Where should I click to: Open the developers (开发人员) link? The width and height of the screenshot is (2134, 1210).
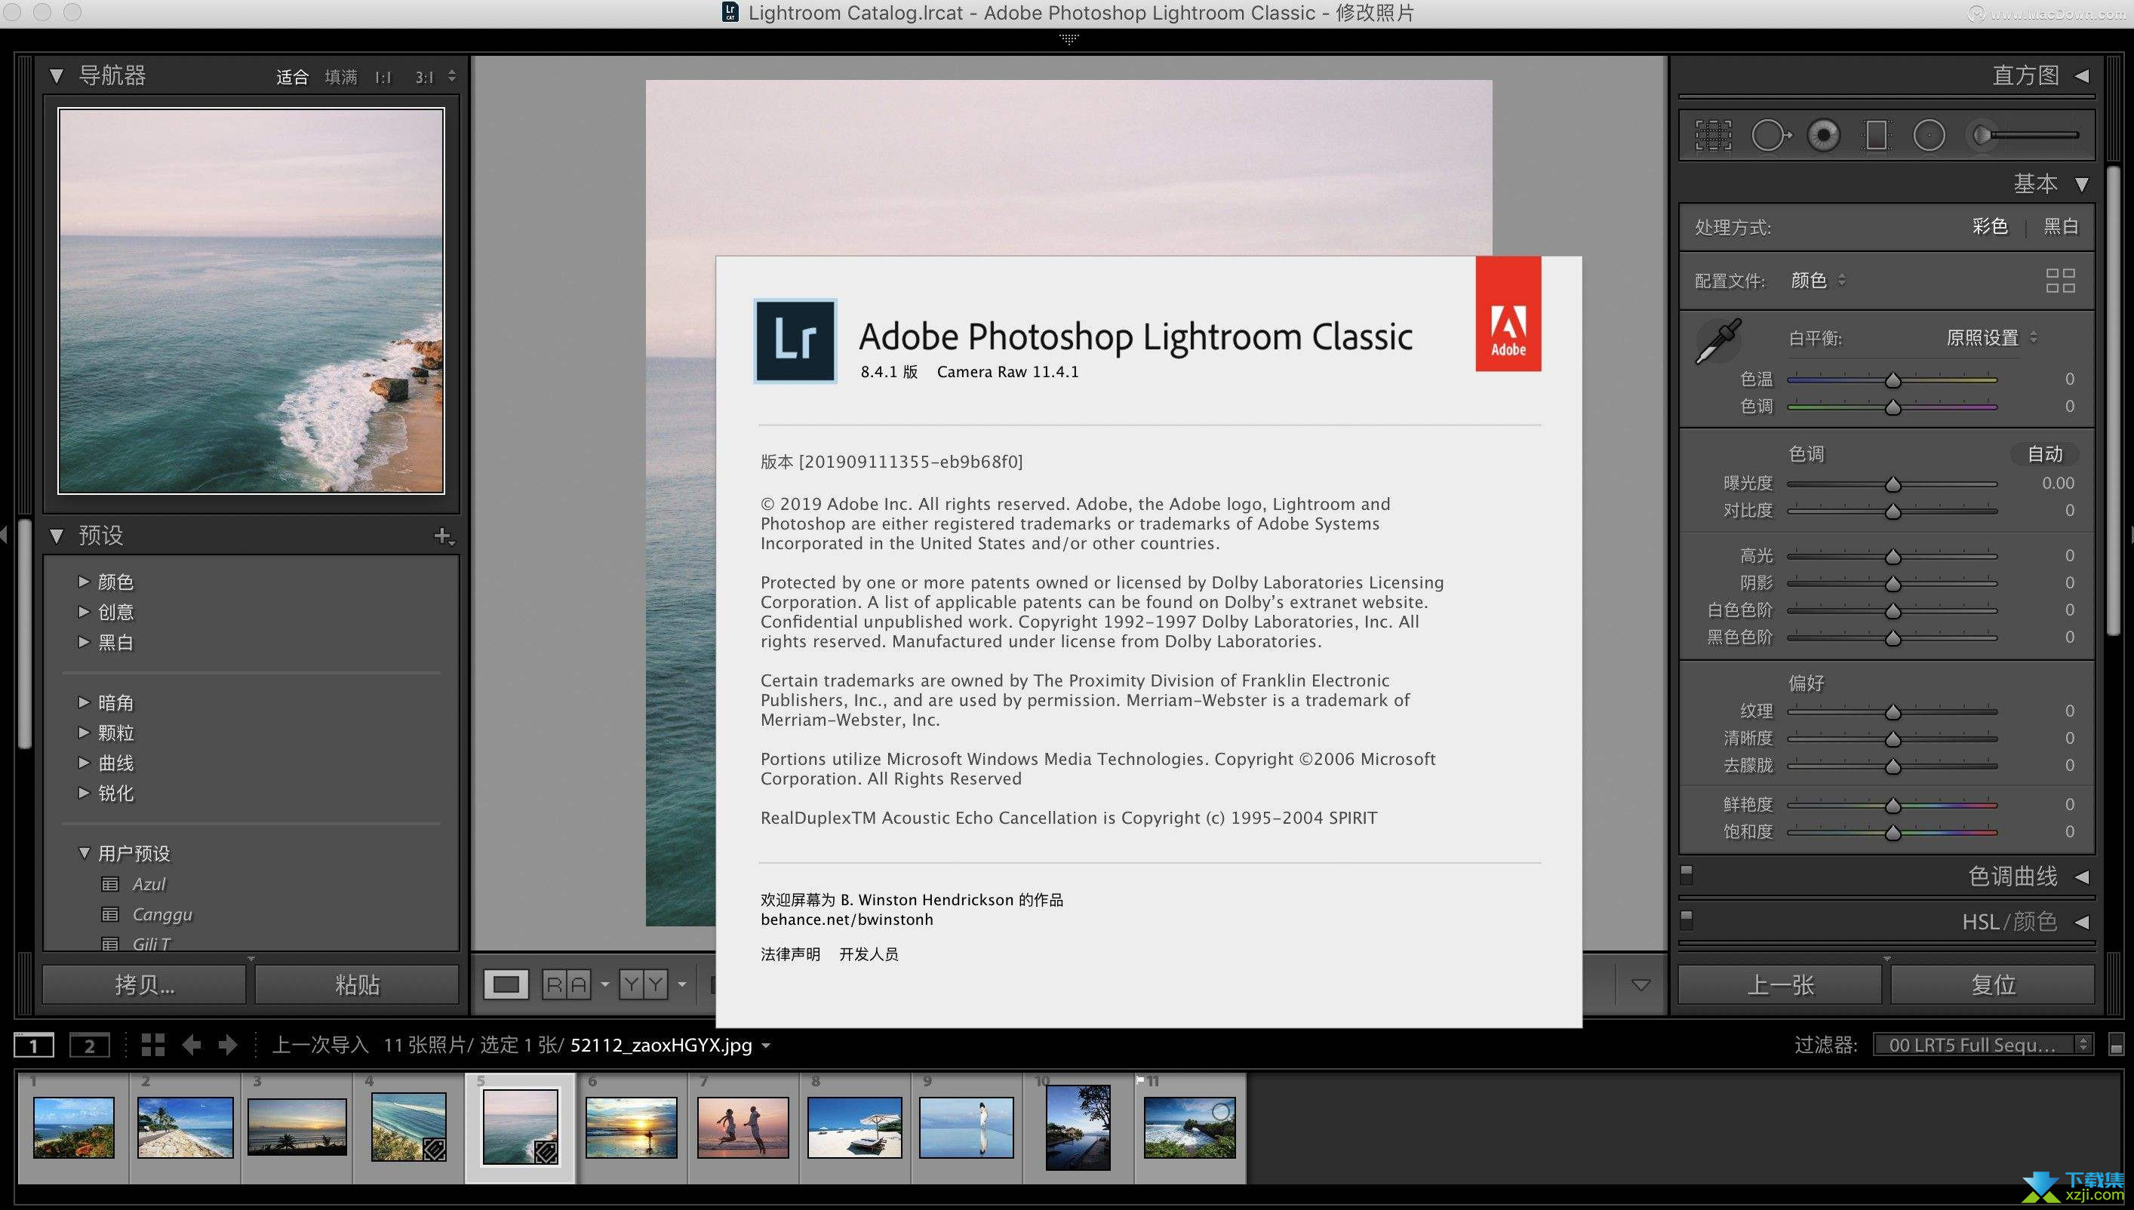(x=869, y=954)
